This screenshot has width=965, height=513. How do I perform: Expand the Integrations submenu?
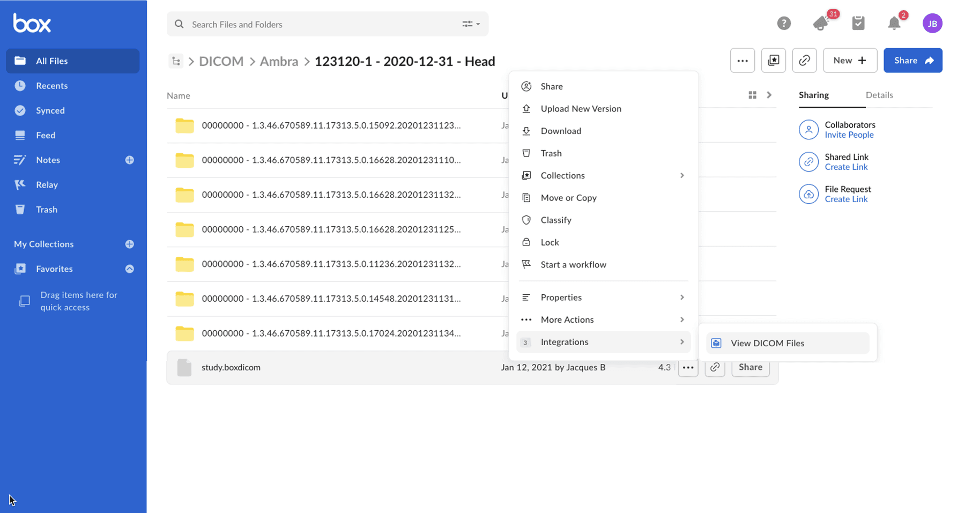603,342
